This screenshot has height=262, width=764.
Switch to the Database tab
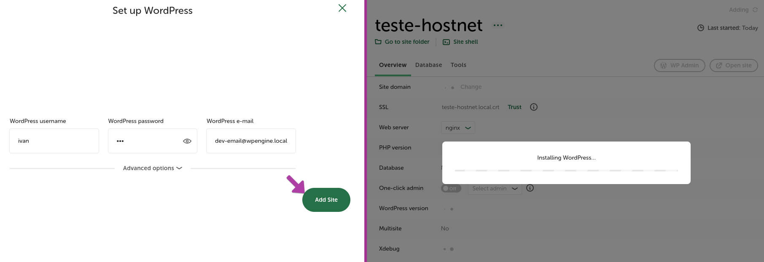[428, 65]
